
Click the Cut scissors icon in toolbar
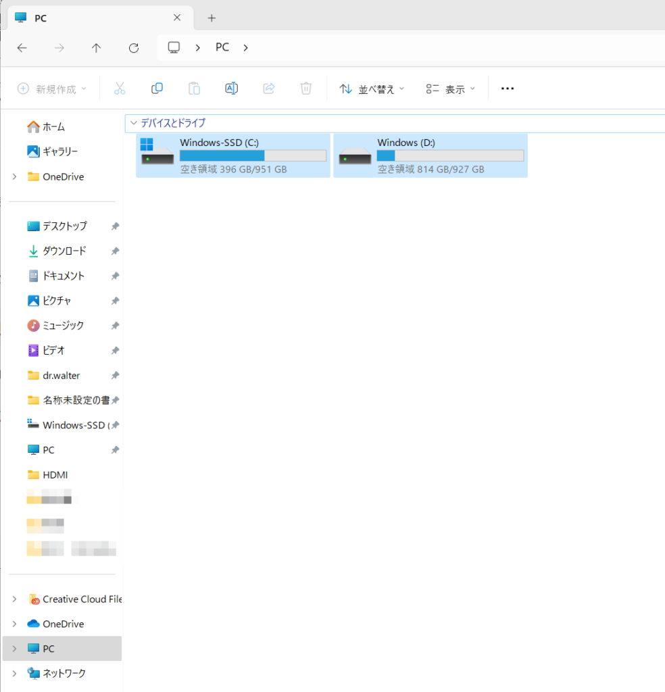coord(120,89)
